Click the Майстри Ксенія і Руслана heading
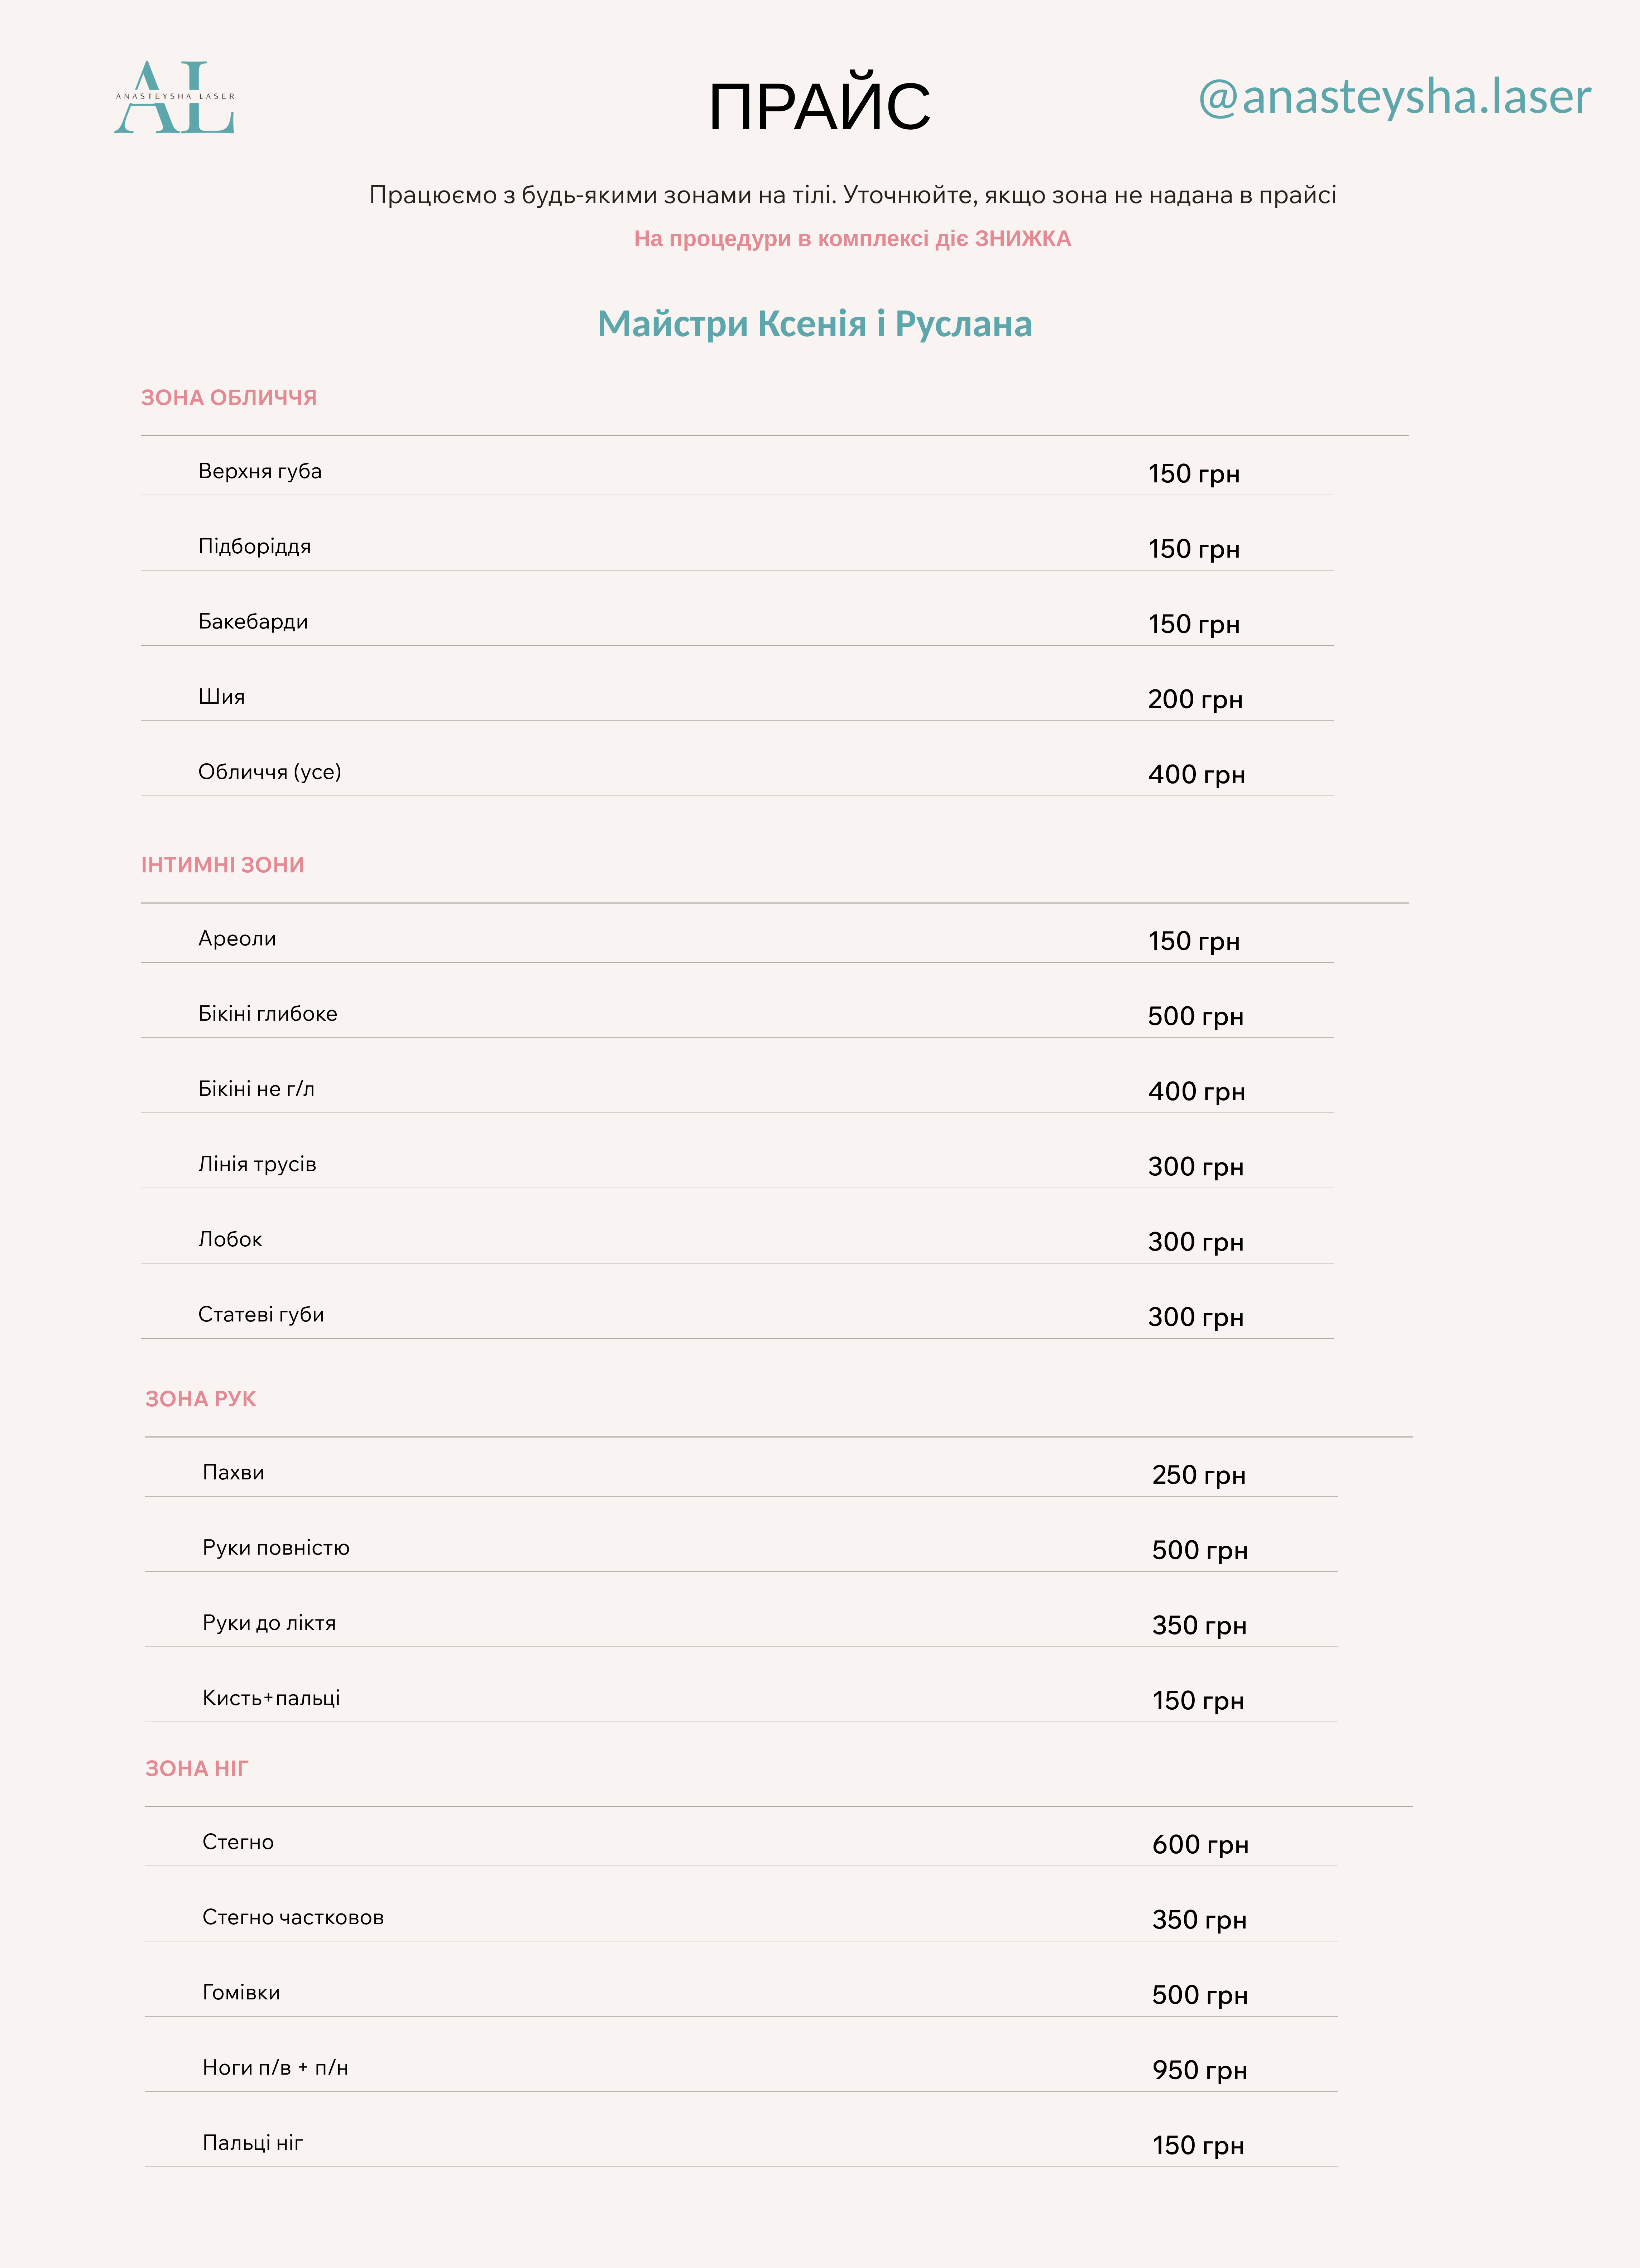This screenshot has height=2268, width=1640. pyautogui.click(x=815, y=324)
